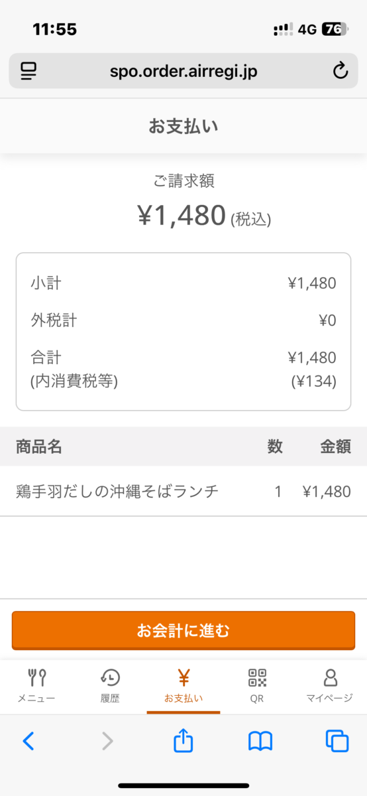Tap お会計に進む orange button
The image size is (367, 796).
[x=183, y=630]
